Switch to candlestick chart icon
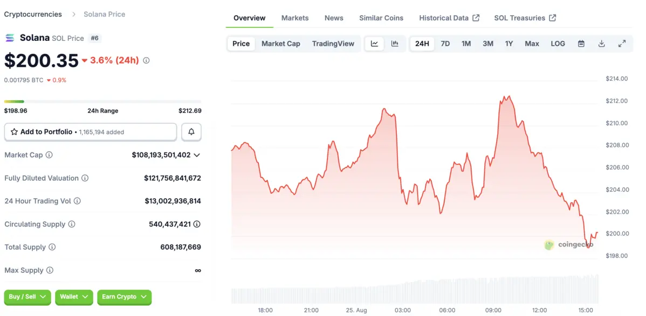Viewport: 646px width, 316px height. (395, 44)
